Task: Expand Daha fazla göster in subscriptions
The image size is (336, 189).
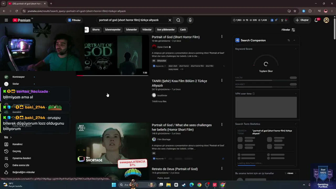Action: (22, 126)
